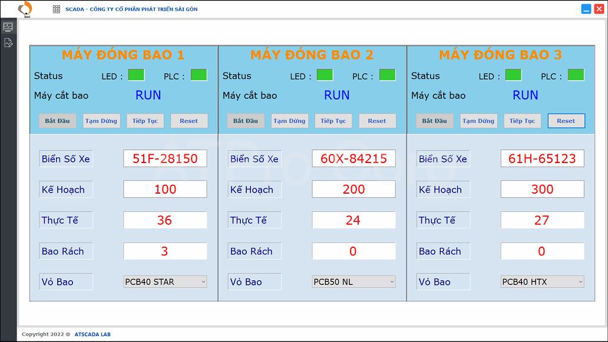Click RUN status of machine 2

[x=336, y=95]
